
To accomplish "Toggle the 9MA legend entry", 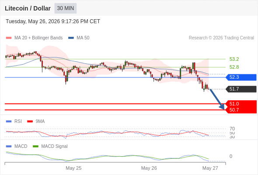I will [x=36, y=121].
